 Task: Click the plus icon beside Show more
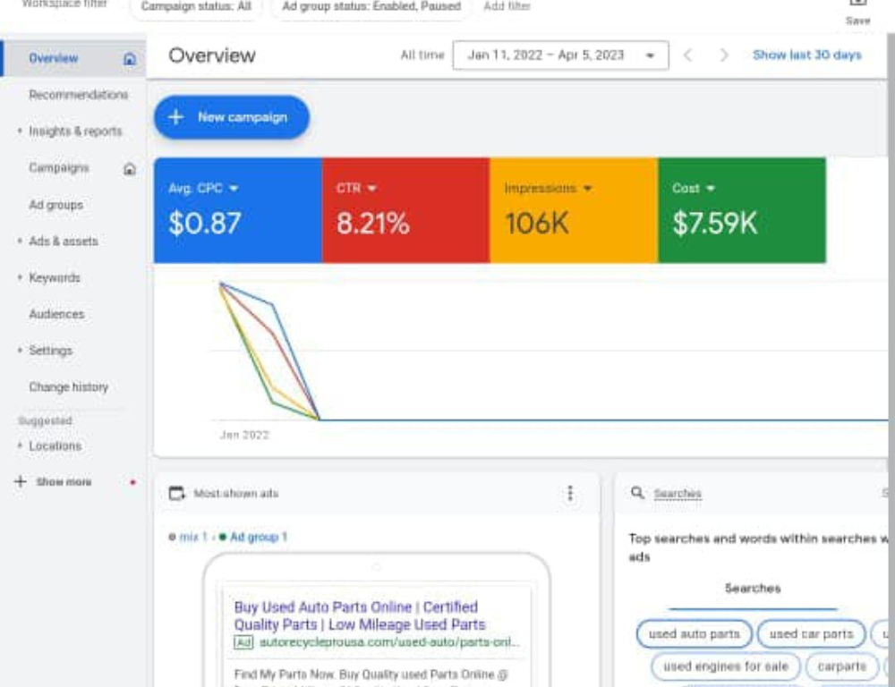[21, 481]
